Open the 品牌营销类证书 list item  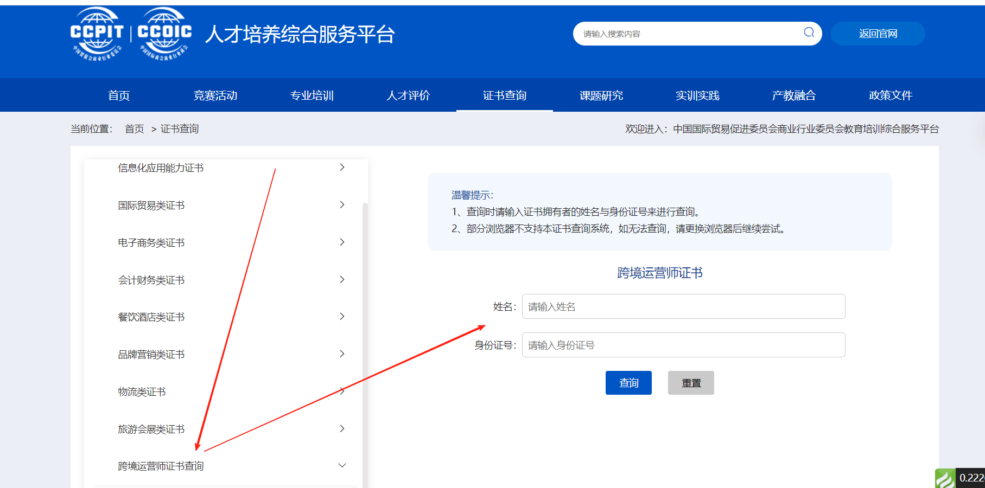coord(151,355)
